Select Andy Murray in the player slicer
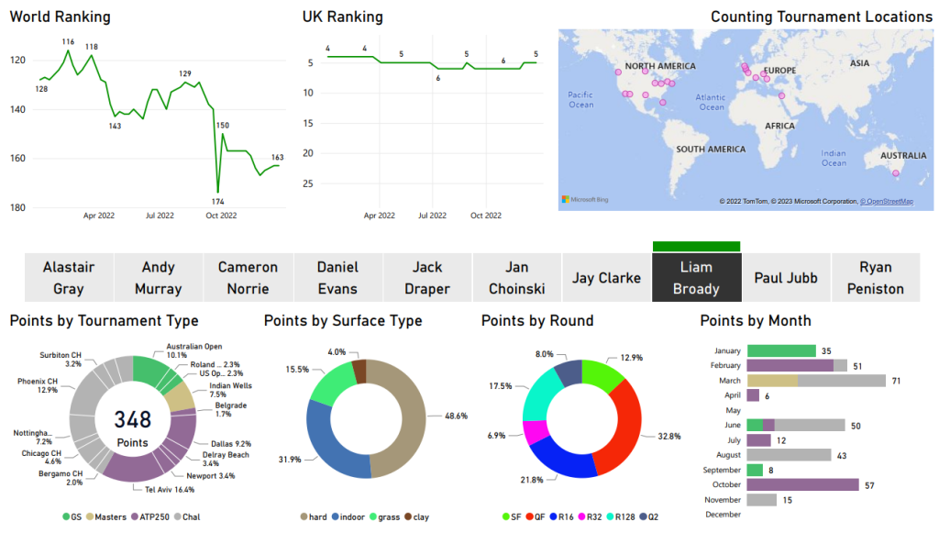 159,278
